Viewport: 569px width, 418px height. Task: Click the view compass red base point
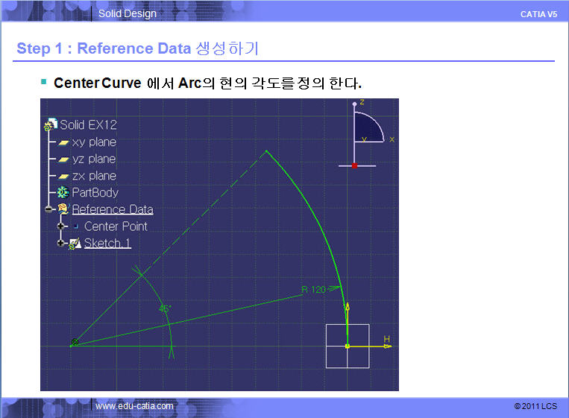(355, 165)
